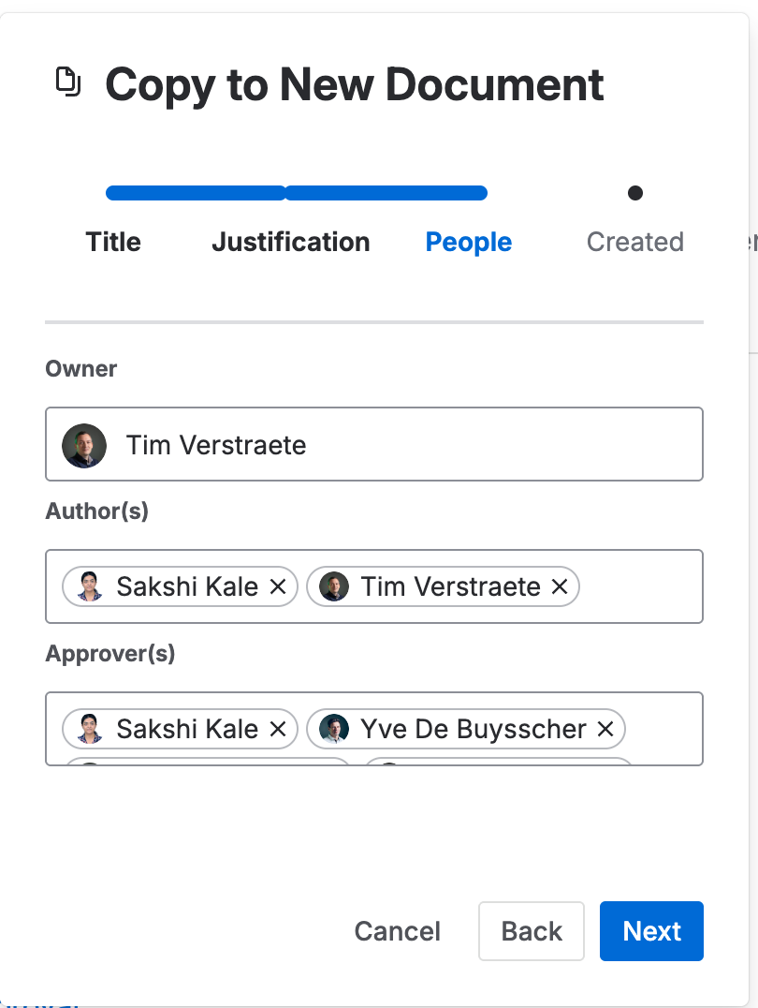The width and height of the screenshot is (758, 1008).
Task: Select the People step label
Action: coord(468,243)
